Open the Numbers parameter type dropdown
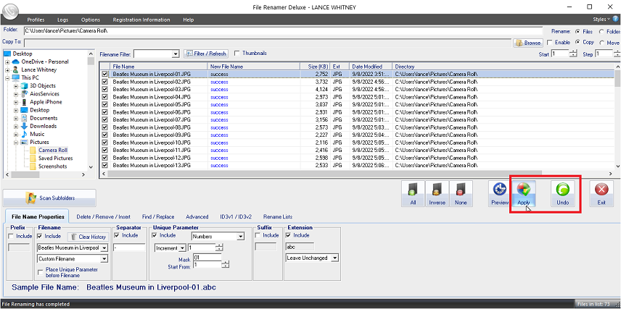621x309 pixels. 240,237
